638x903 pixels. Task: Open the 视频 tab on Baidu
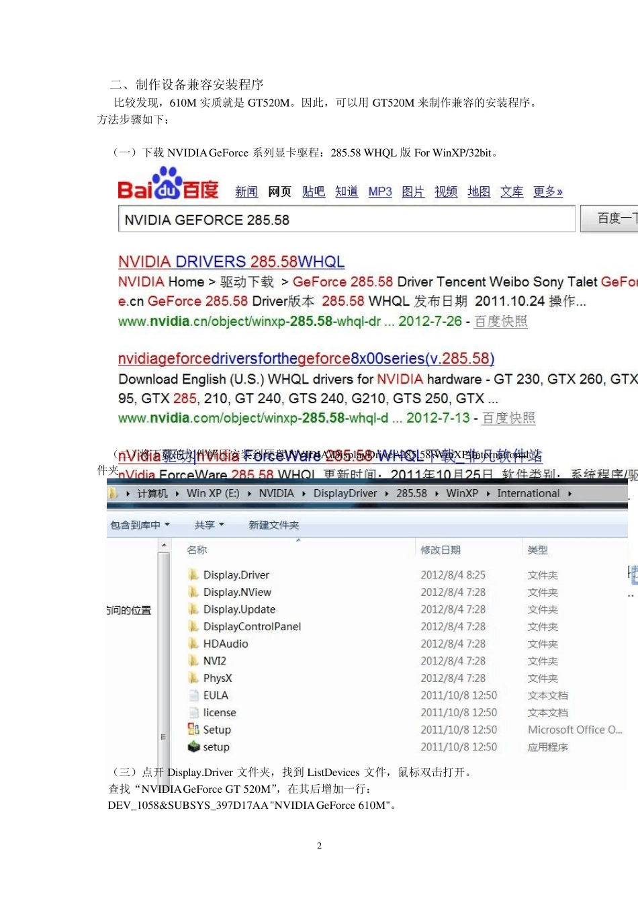(446, 191)
